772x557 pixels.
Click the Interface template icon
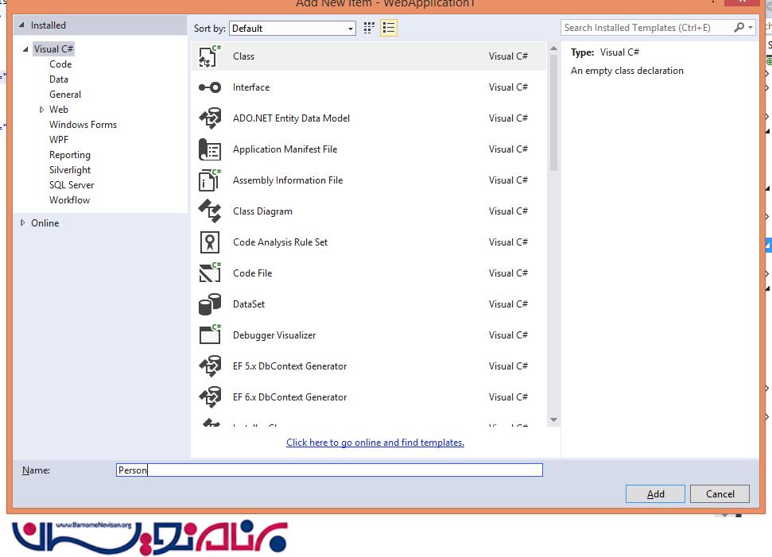pos(210,87)
